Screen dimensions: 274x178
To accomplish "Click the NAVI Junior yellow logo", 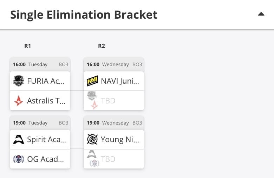I will pyautogui.click(x=92, y=81).
